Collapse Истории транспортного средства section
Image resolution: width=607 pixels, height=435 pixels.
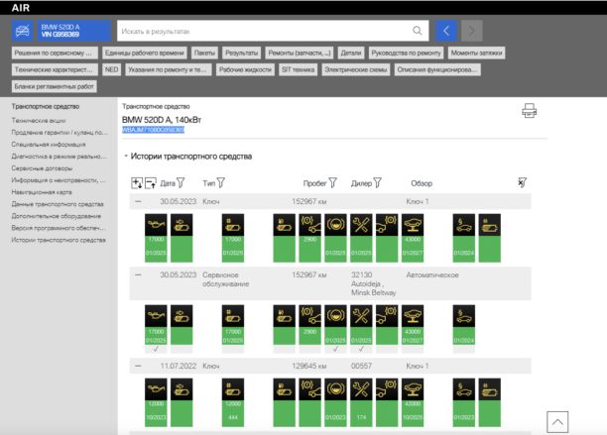pos(126,157)
